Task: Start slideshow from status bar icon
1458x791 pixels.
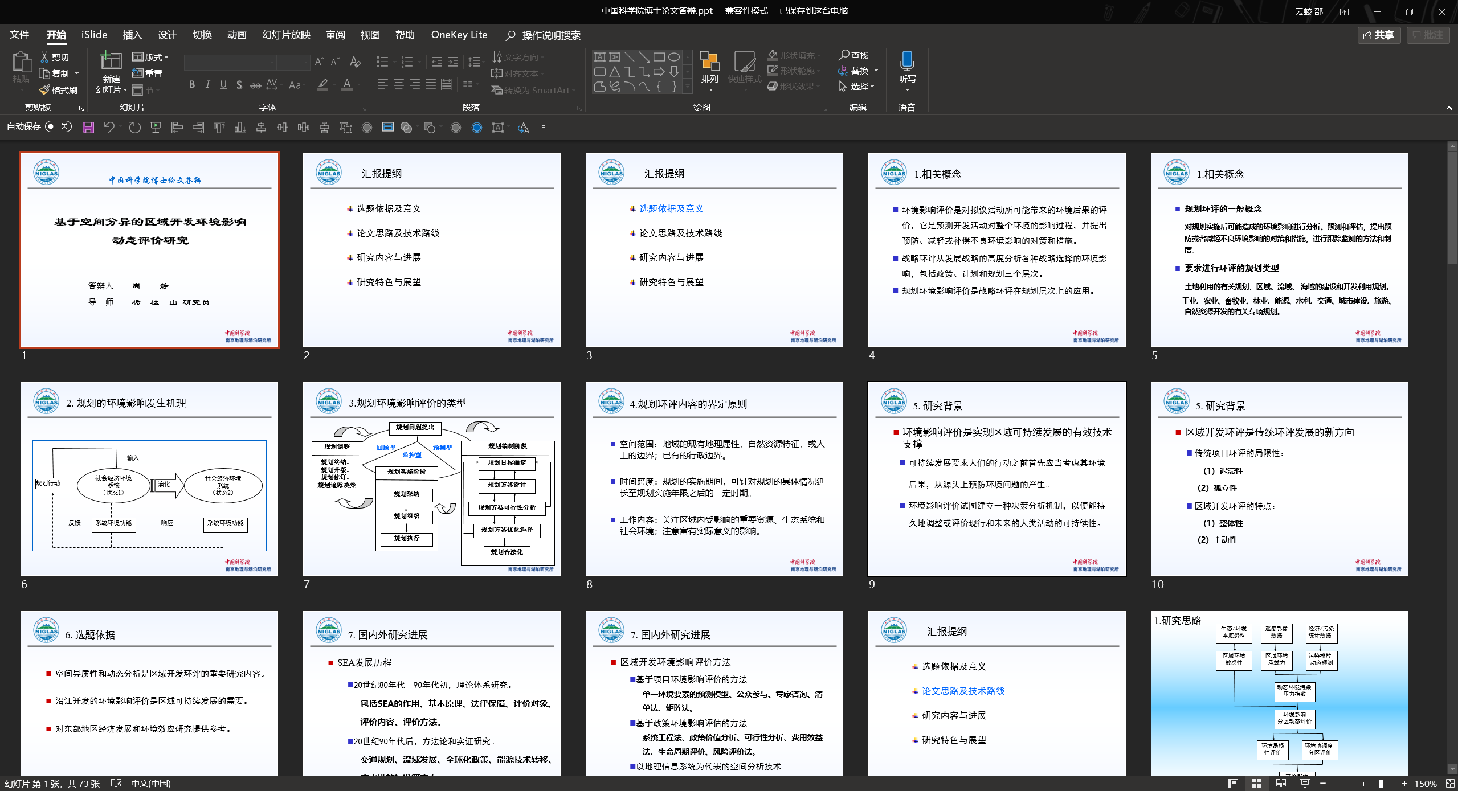Action: pos(1305,784)
